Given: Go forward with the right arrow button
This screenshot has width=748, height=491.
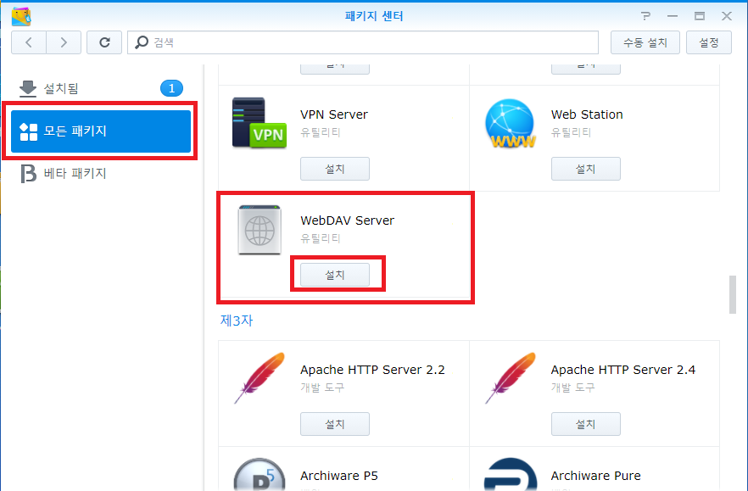Looking at the screenshot, I should pyautogui.click(x=64, y=42).
